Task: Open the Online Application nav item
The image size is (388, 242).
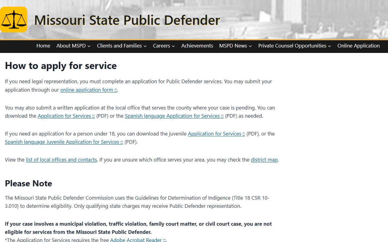Action: point(359,46)
